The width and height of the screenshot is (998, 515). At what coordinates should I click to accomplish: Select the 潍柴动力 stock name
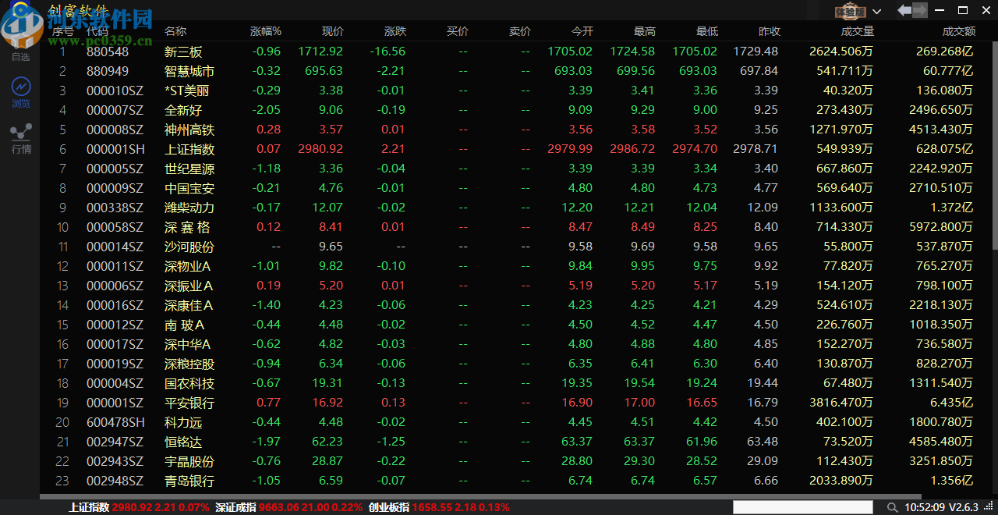[x=189, y=208]
